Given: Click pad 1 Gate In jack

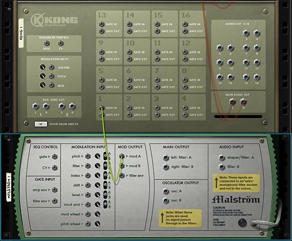Looking at the screenshot, I should 101,108.
